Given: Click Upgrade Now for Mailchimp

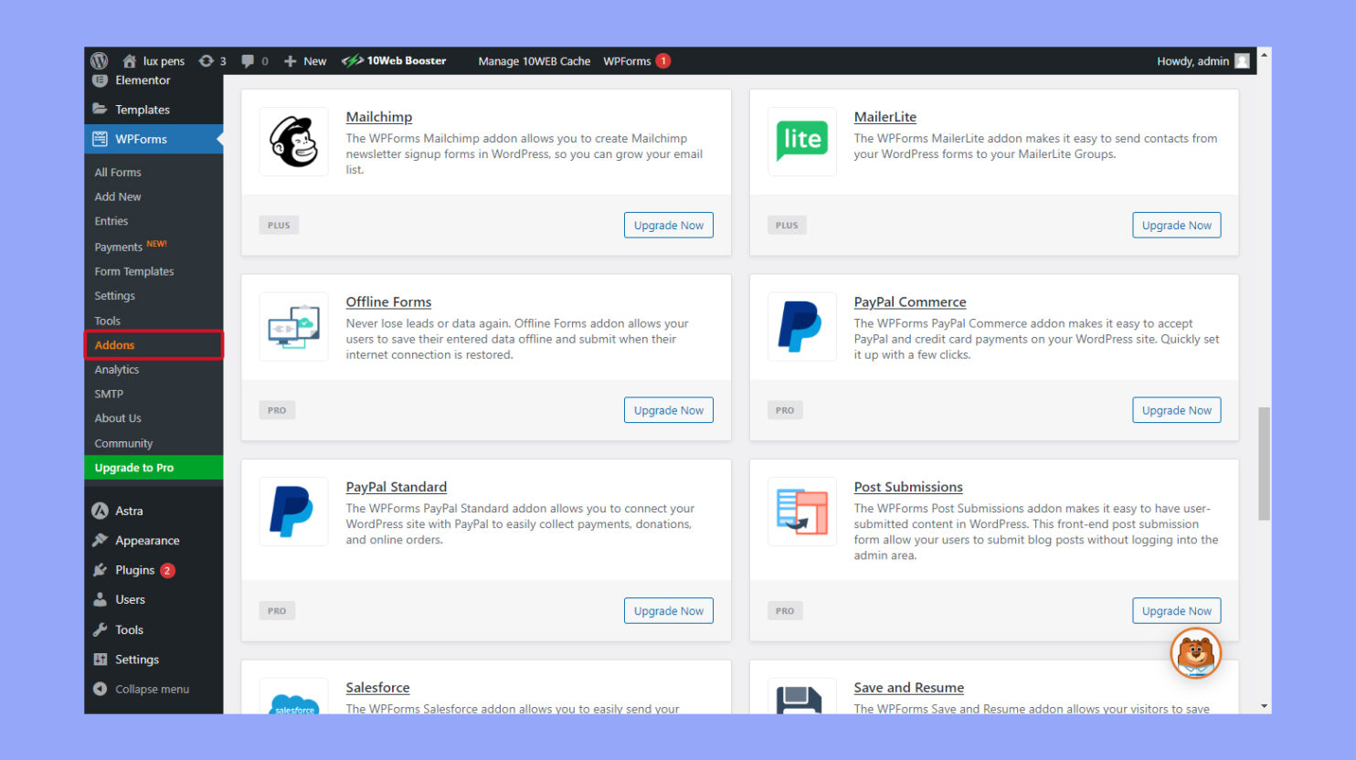Looking at the screenshot, I should (x=668, y=226).
